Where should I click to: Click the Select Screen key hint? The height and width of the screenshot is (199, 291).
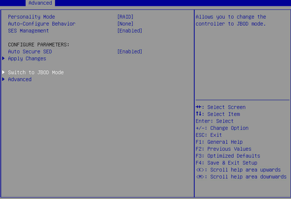(221, 107)
